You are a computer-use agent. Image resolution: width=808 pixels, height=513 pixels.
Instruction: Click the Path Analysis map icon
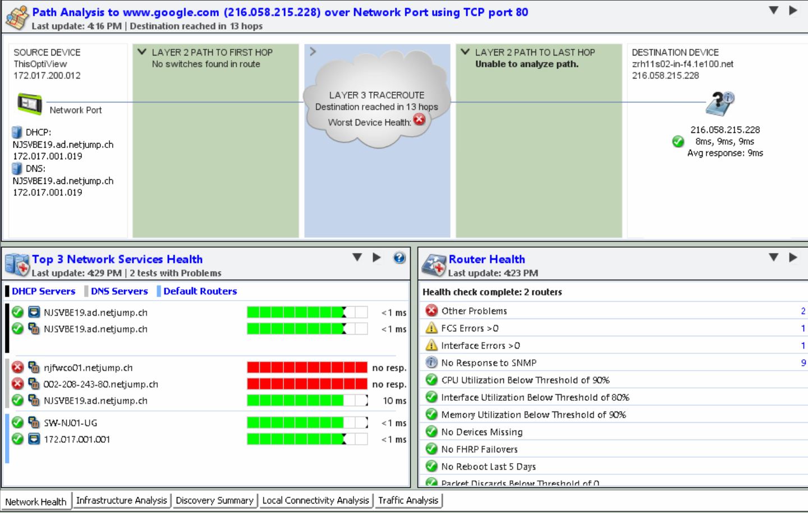coord(17,18)
